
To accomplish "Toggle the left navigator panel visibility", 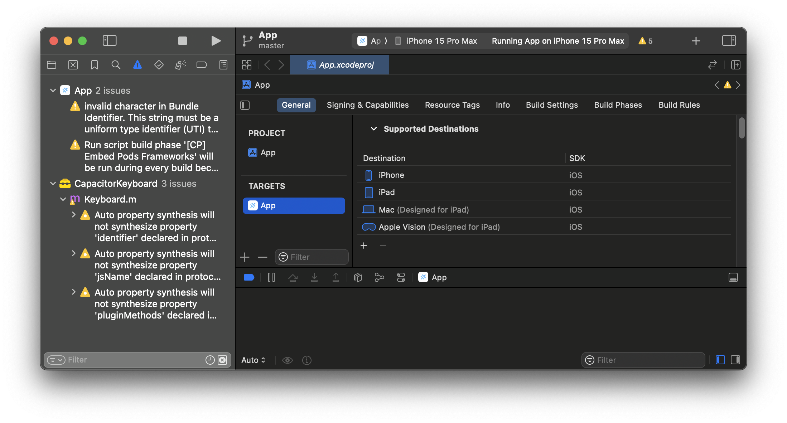I will (110, 41).
